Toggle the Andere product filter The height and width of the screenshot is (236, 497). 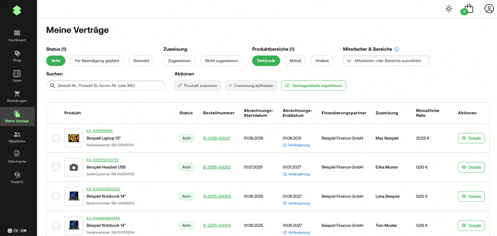pyautogui.click(x=322, y=61)
